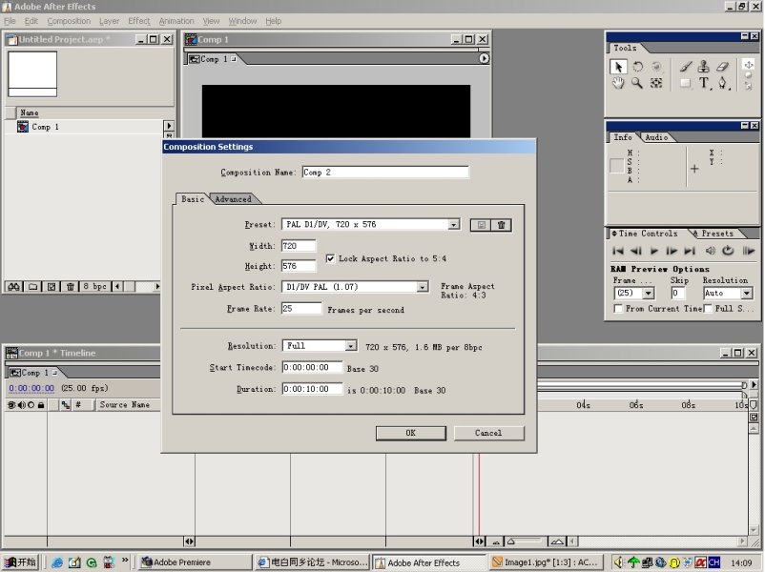Click the binoculars find icon in Project panel

click(x=14, y=286)
